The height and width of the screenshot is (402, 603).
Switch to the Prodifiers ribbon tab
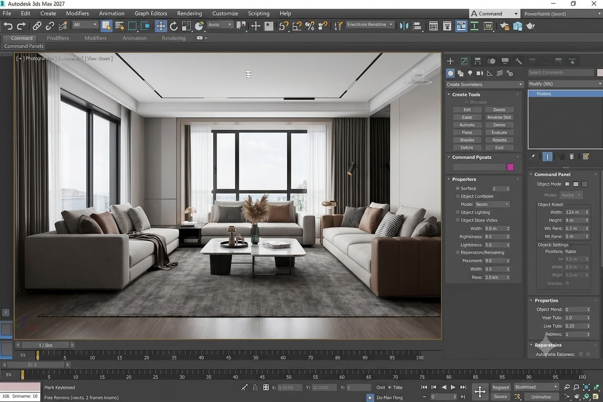click(58, 38)
